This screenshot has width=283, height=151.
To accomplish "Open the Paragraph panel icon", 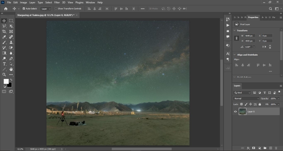I will pos(228,59).
